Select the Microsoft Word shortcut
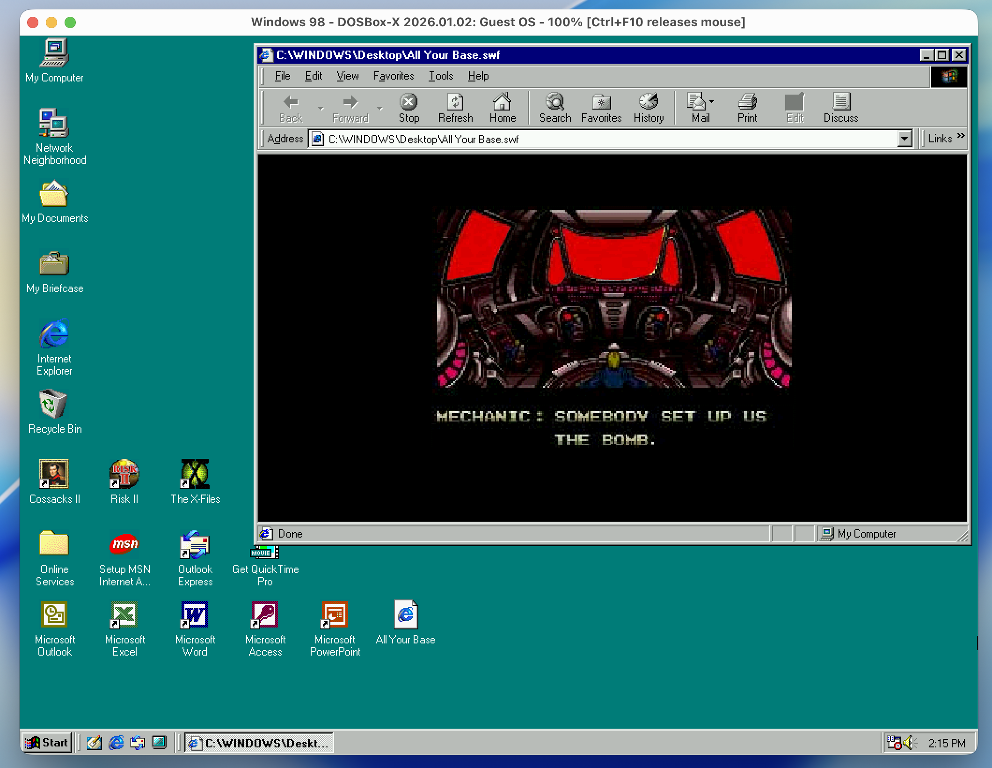The width and height of the screenshot is (992, 768). pos(195,628)
